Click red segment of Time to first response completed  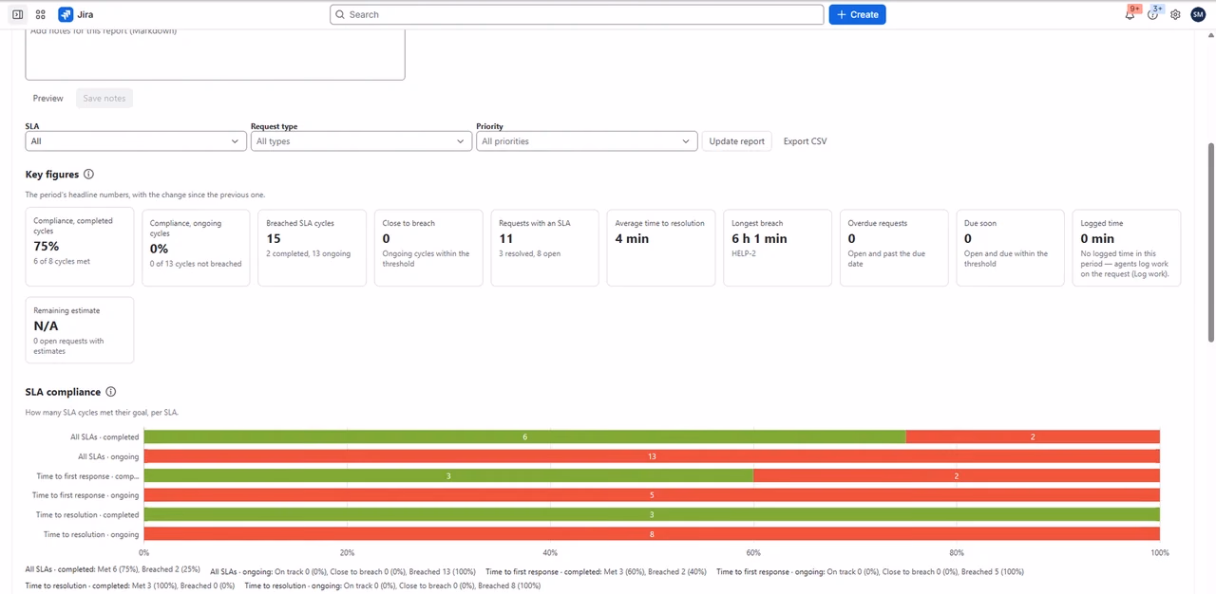957,475
